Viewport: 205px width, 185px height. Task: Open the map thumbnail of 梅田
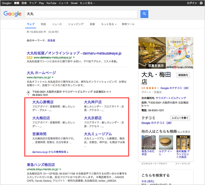click(179, 53)
